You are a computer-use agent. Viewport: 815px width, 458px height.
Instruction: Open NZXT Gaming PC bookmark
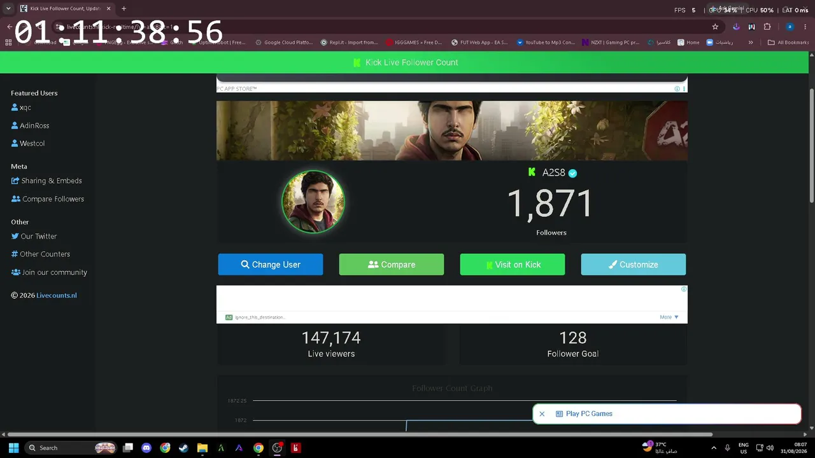pyautogui.click(x=611, y=43)
